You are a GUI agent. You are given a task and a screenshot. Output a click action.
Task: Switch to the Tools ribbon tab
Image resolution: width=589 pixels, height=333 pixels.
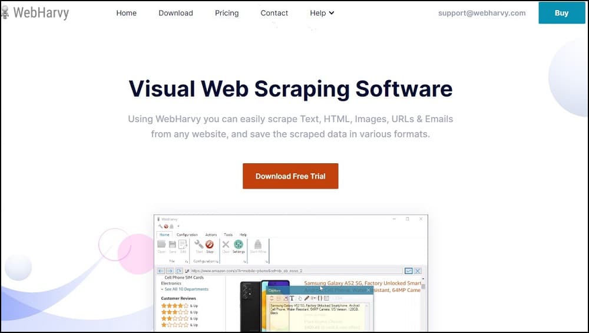click(228, 235)
